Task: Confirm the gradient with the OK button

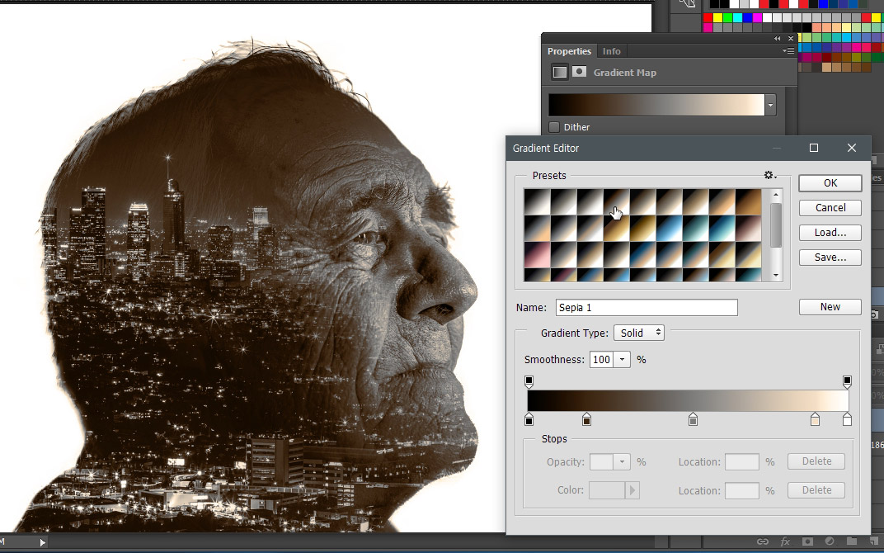Action: coord(830,183)
